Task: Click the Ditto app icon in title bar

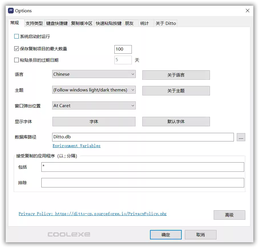Action: tap(11, 11)
